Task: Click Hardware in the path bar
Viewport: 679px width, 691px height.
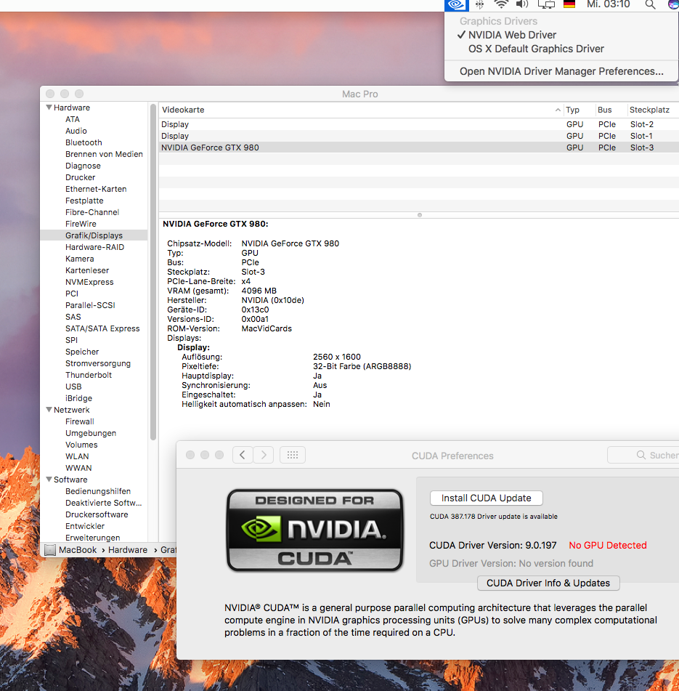Action: tap(128, 550)
